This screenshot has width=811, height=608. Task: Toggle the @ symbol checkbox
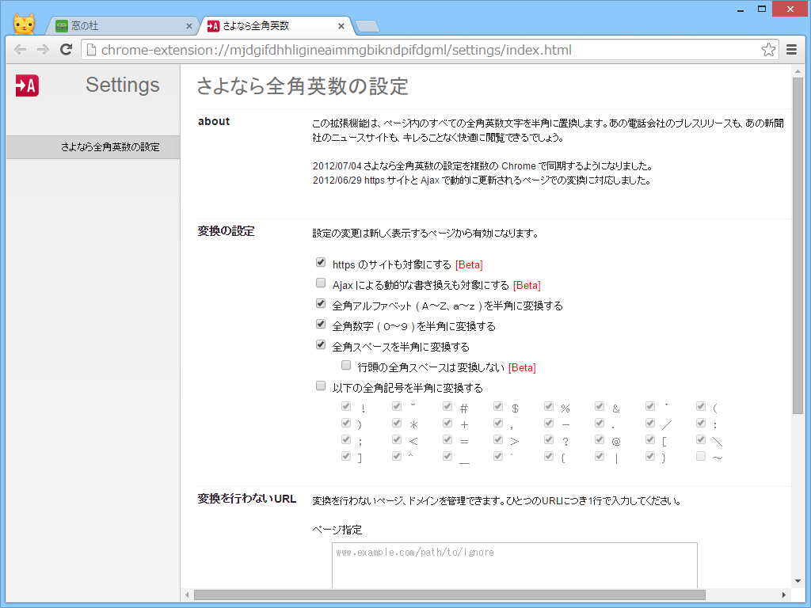point(600,439)
